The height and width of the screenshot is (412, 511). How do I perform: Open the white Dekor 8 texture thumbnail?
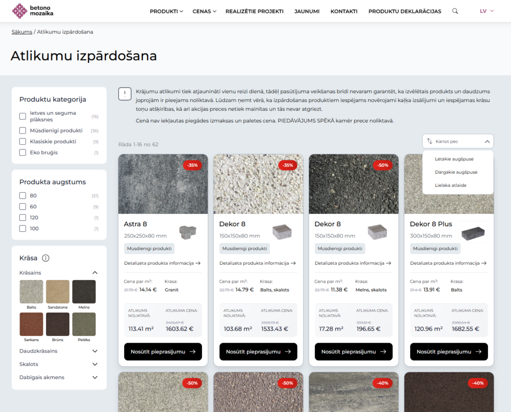(258, 184)
